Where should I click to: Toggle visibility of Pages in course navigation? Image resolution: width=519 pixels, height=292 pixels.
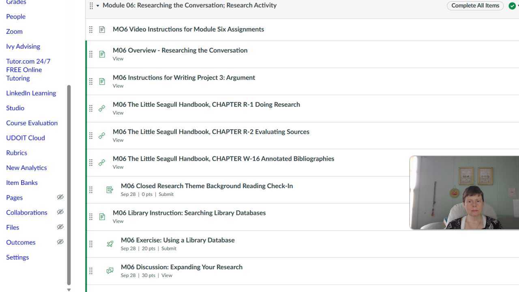point(60,197)
